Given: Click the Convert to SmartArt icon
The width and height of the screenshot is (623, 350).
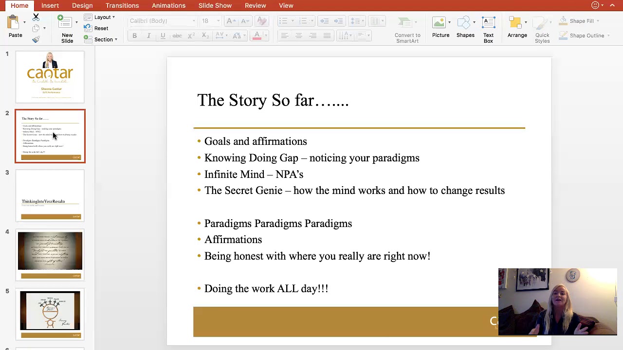Looking at the screenshot, I should point(404,23).
